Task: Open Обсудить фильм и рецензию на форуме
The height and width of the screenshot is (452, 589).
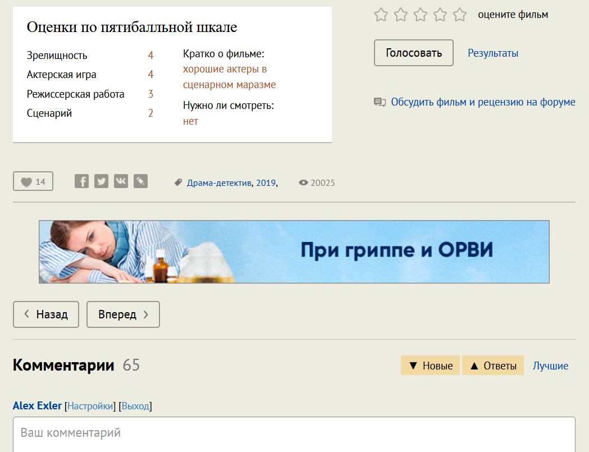Action: click(483, 102)
